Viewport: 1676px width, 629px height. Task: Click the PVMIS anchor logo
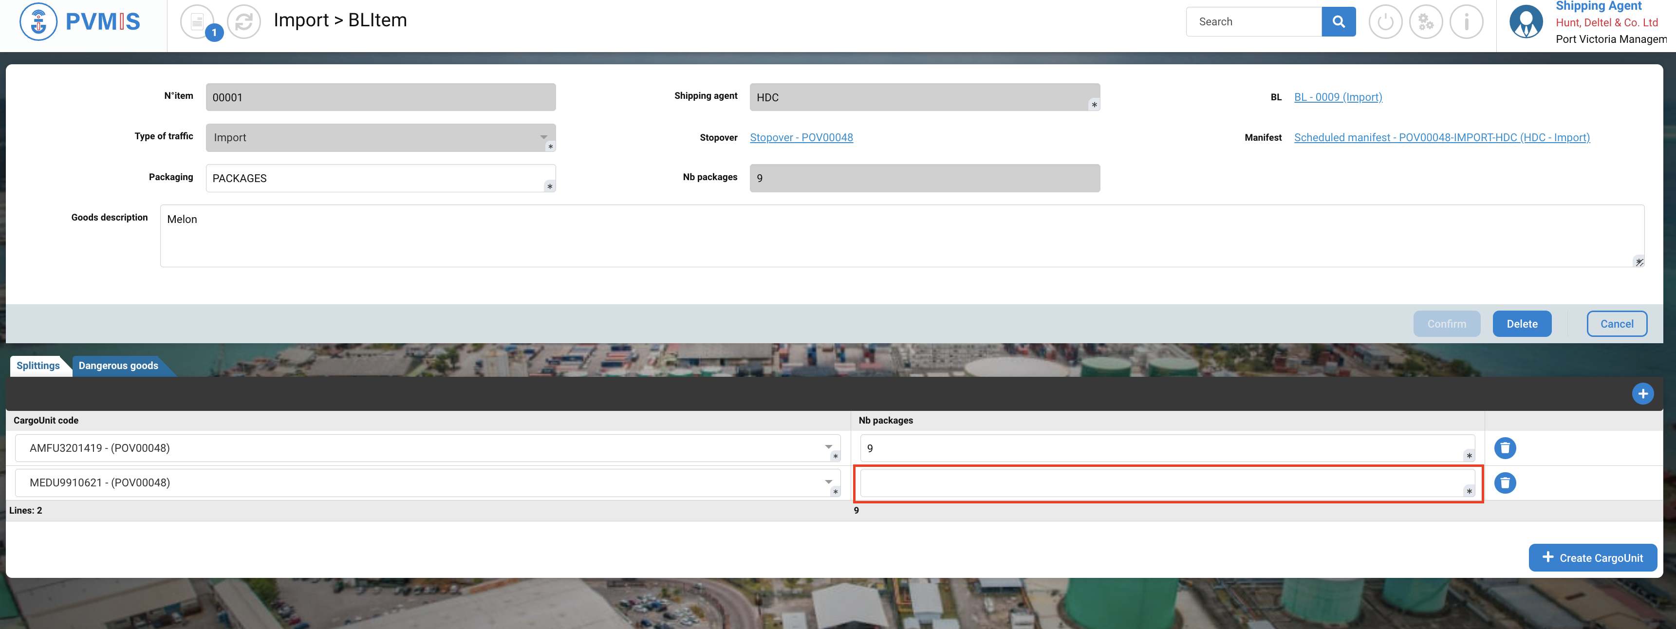pyautogui.click(x=38, y=21)
